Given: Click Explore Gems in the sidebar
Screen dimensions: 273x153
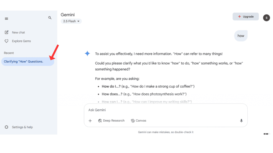Looking at the screenshot, I should point(21,41).
